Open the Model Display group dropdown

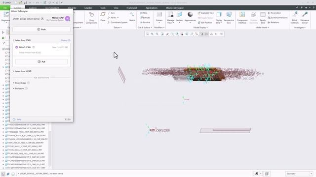coord(200,28)
